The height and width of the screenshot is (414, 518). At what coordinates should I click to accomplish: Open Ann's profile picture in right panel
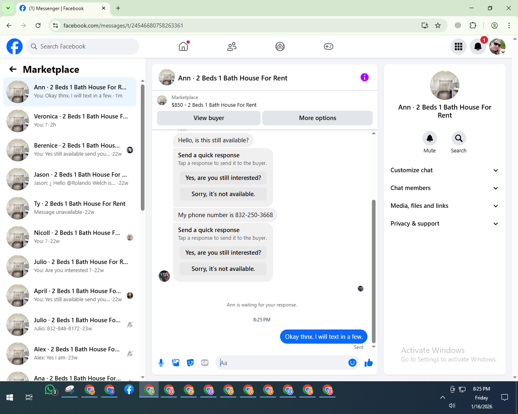(x=445, y=85)
